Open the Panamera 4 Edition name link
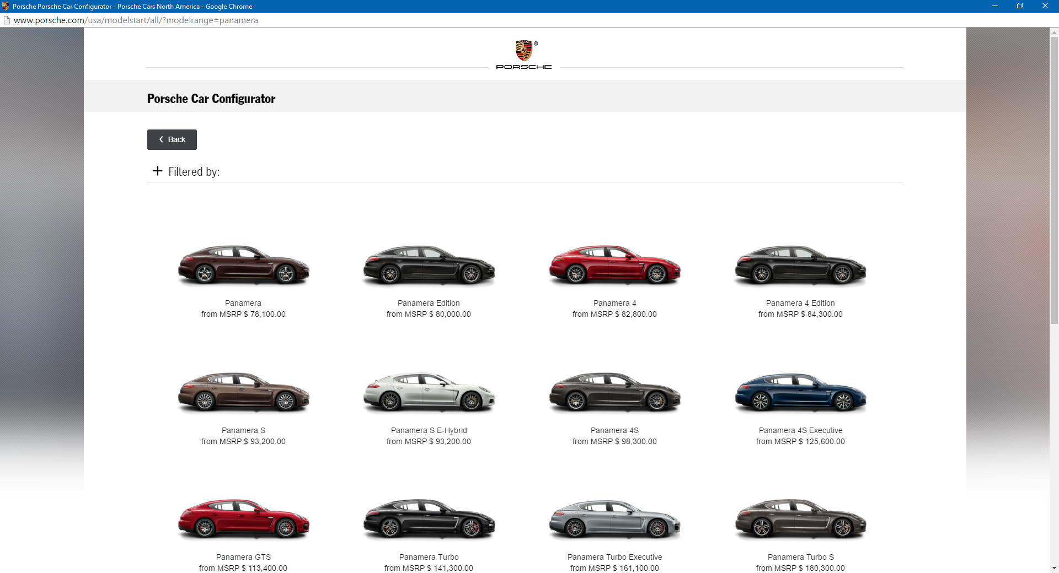This screenshot has width=1059, height=573. [x=800, y=303]
